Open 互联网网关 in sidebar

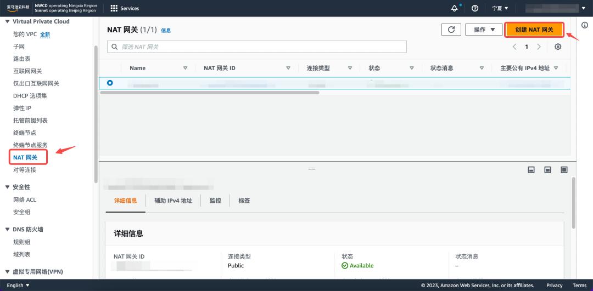point(27,71)
